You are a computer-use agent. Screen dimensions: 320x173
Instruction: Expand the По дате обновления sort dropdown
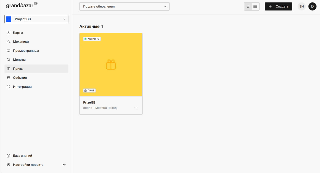(x=124, y=6)
